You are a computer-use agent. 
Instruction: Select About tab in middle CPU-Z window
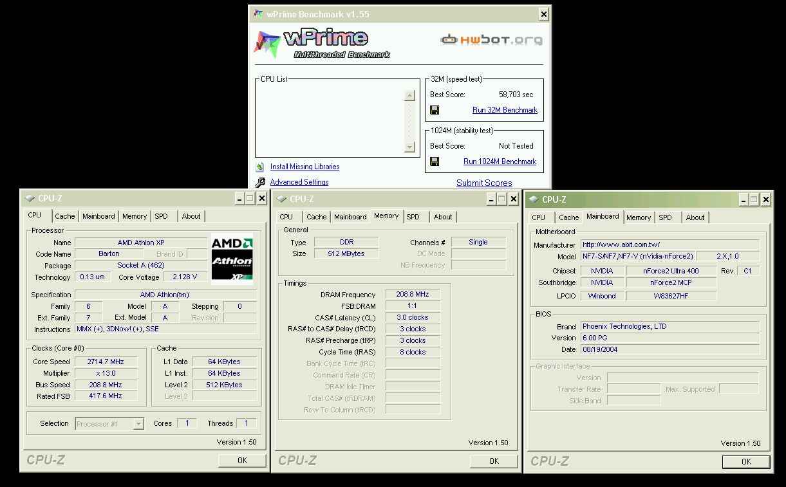[x=443, y=217]
